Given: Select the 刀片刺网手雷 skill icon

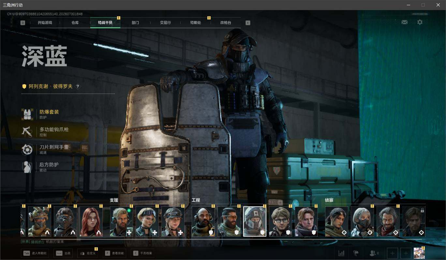Looking at the screenshot, I should (27, 149).
